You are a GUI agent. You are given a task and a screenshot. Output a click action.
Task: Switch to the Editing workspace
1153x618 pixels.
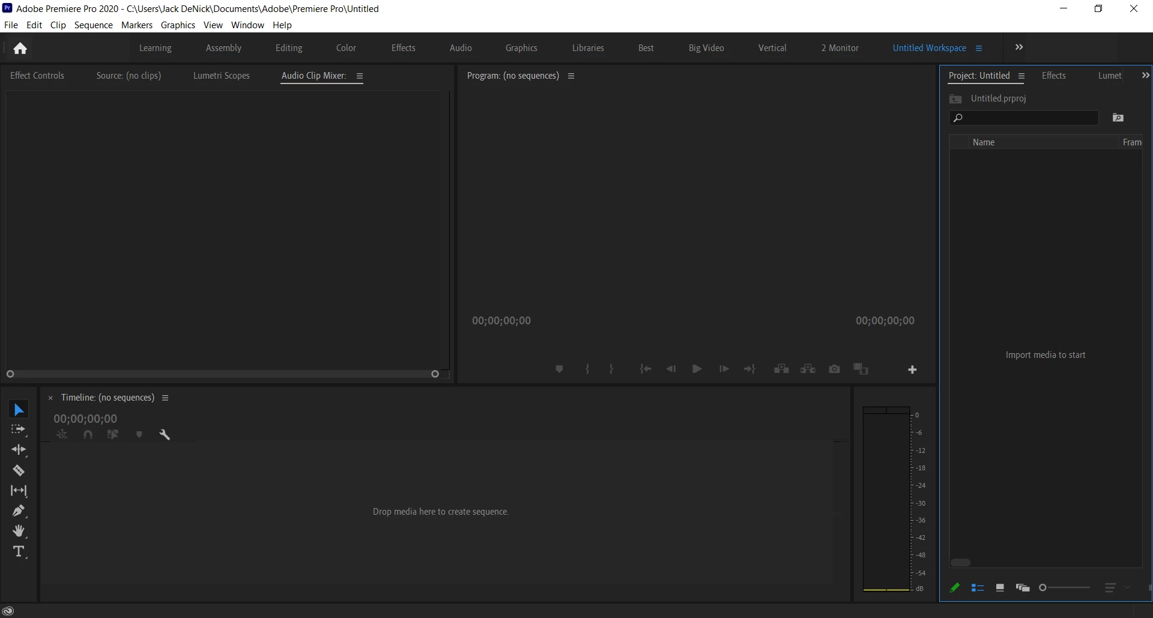click(289, 48)
